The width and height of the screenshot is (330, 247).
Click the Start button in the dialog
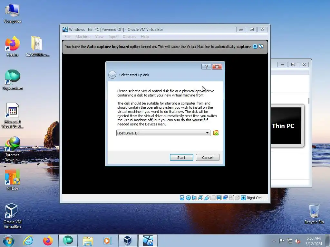[181, 158]
